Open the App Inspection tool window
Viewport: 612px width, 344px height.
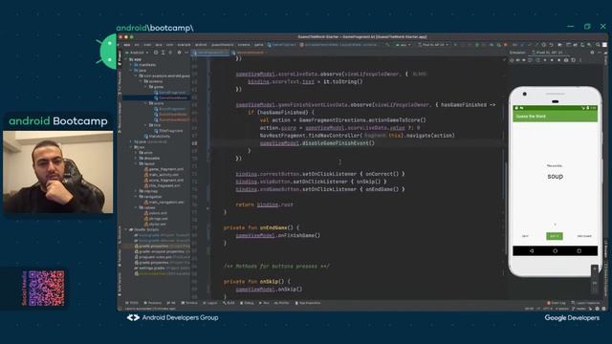[308, 303]
